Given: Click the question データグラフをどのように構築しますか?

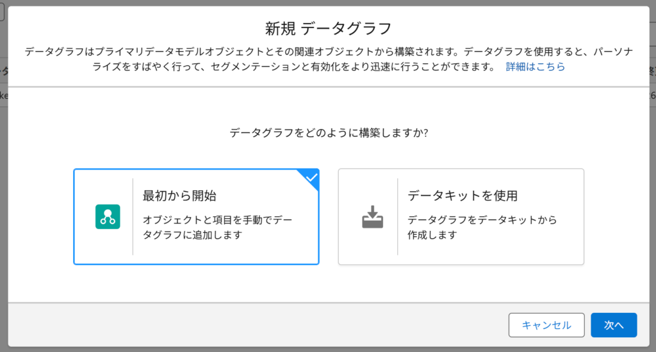Looking at the screenshot, I should pyautogui.click(x=329, y=133).
